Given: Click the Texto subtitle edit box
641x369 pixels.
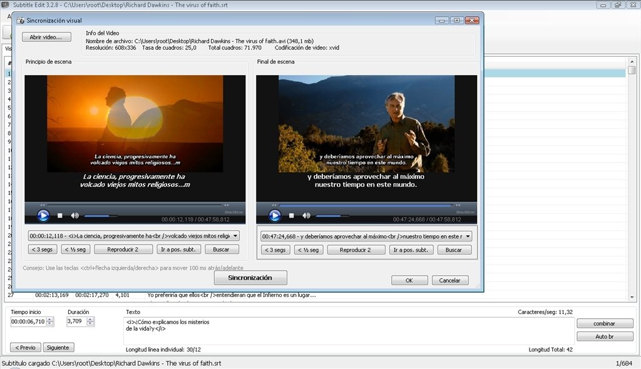Looking at the screenshot, I should coord(348,330).
